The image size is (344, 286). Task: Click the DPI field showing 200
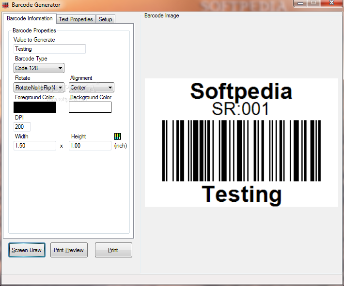tap(22, 127)
